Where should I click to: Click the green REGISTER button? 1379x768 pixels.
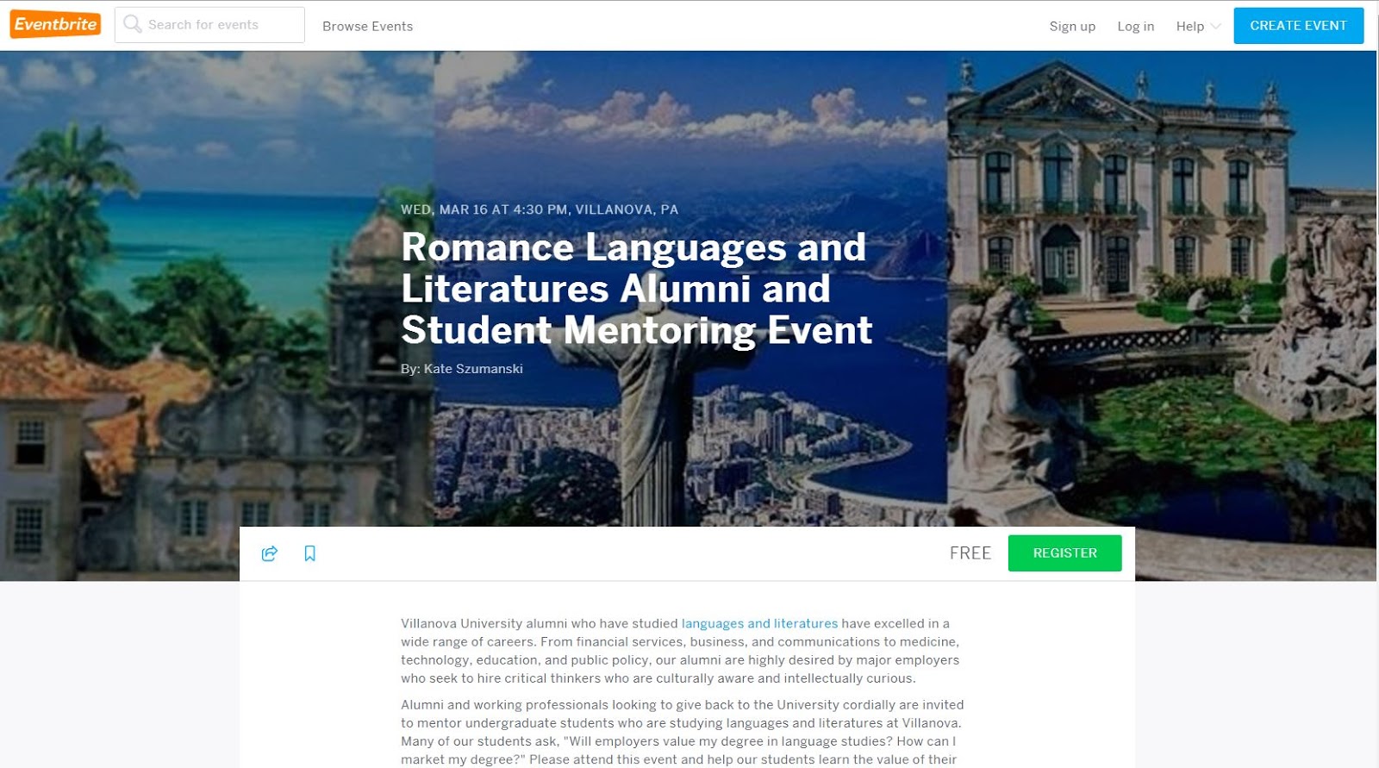[x=1064, y=553]
